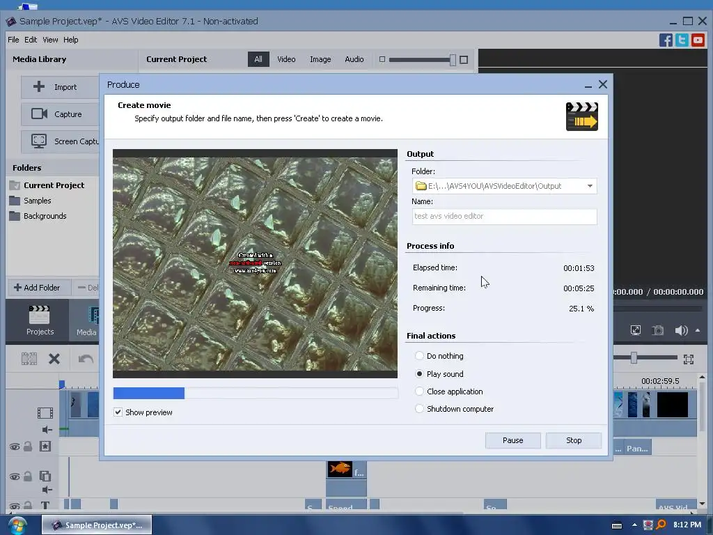Click the keyboard icon in system tray
Viewport: 713px width, 535px height.
click(x=617, y=525)
